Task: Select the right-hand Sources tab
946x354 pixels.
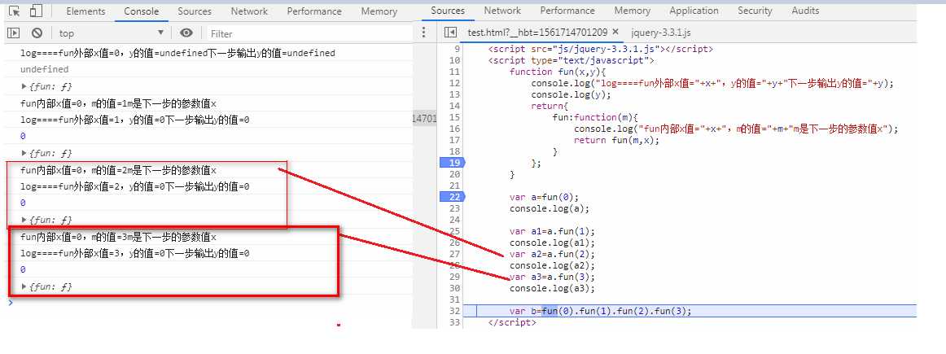Action: point(448,11)
